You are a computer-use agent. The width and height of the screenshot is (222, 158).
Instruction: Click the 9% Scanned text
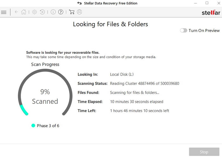pyautogui.click(x=45, y=97)
